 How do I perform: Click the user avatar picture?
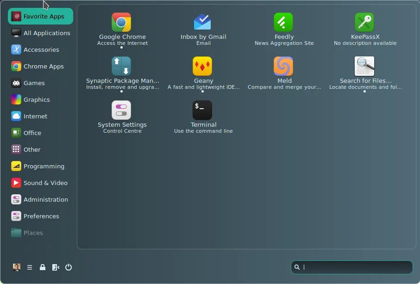click(x=17, y=267)
